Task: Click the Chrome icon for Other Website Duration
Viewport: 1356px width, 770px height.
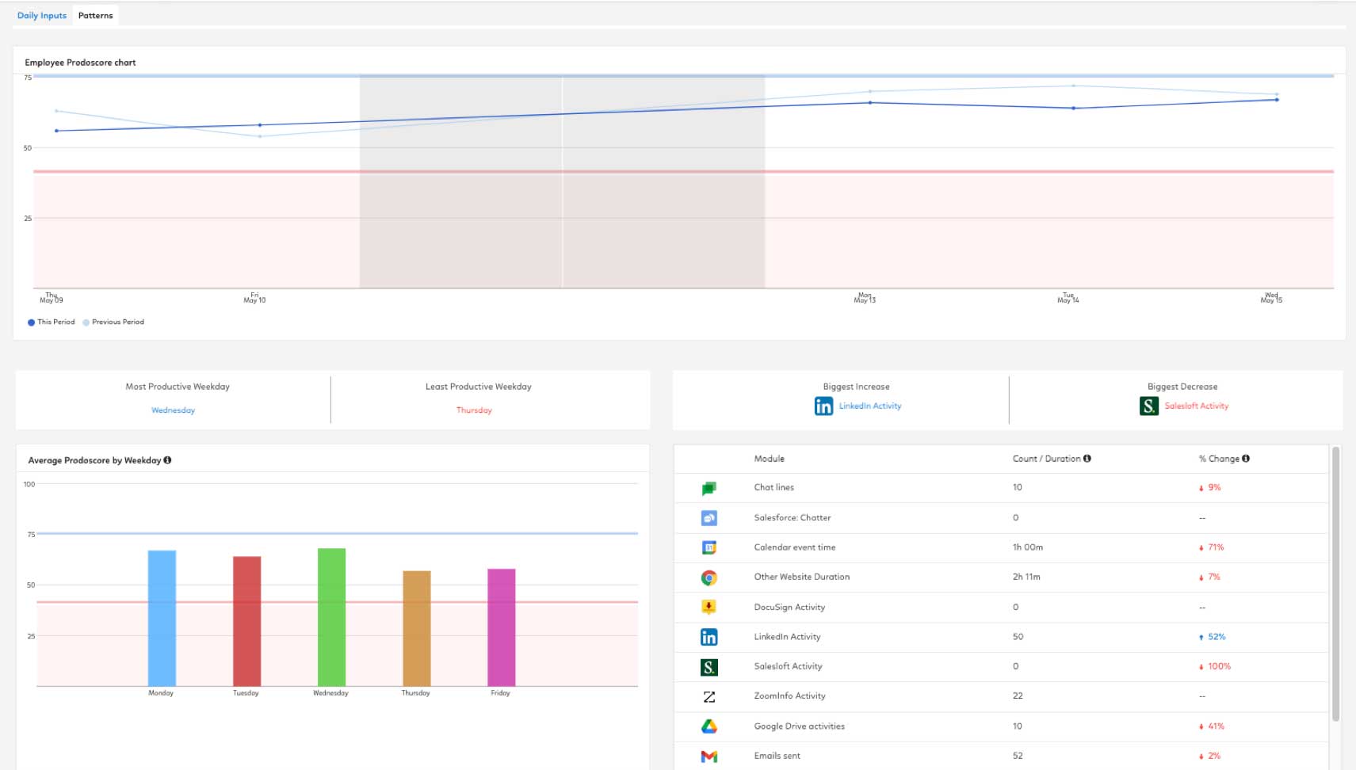Action: [709, 577]
